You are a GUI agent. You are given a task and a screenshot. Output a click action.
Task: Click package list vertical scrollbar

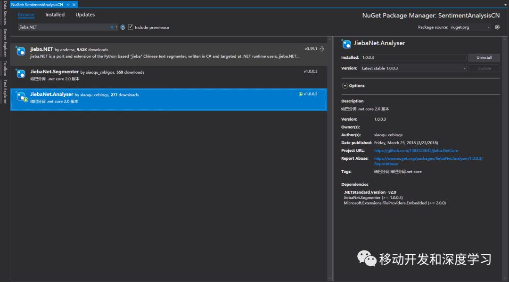tap(330, 159)
